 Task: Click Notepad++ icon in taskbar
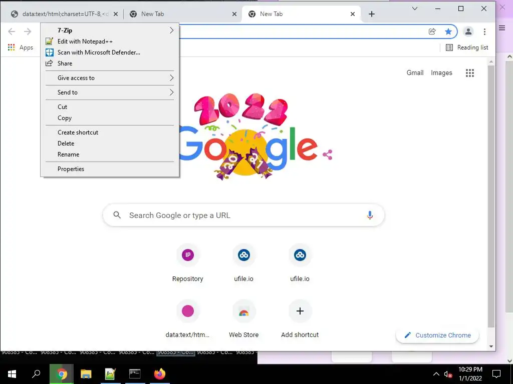(110, 374)
